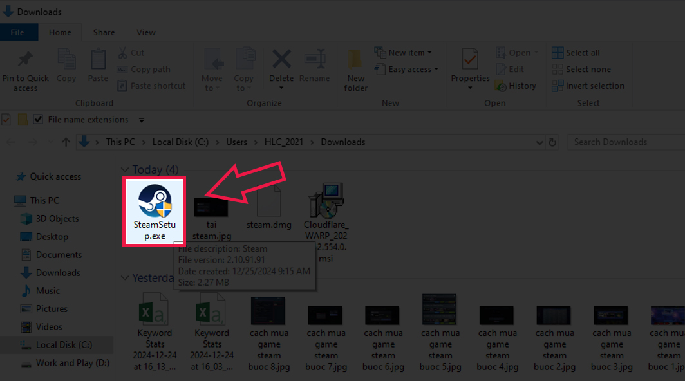Click Select all in ribbon
Image resolution: width=685 pixels, height=381 pixels.
pos(576,52)
